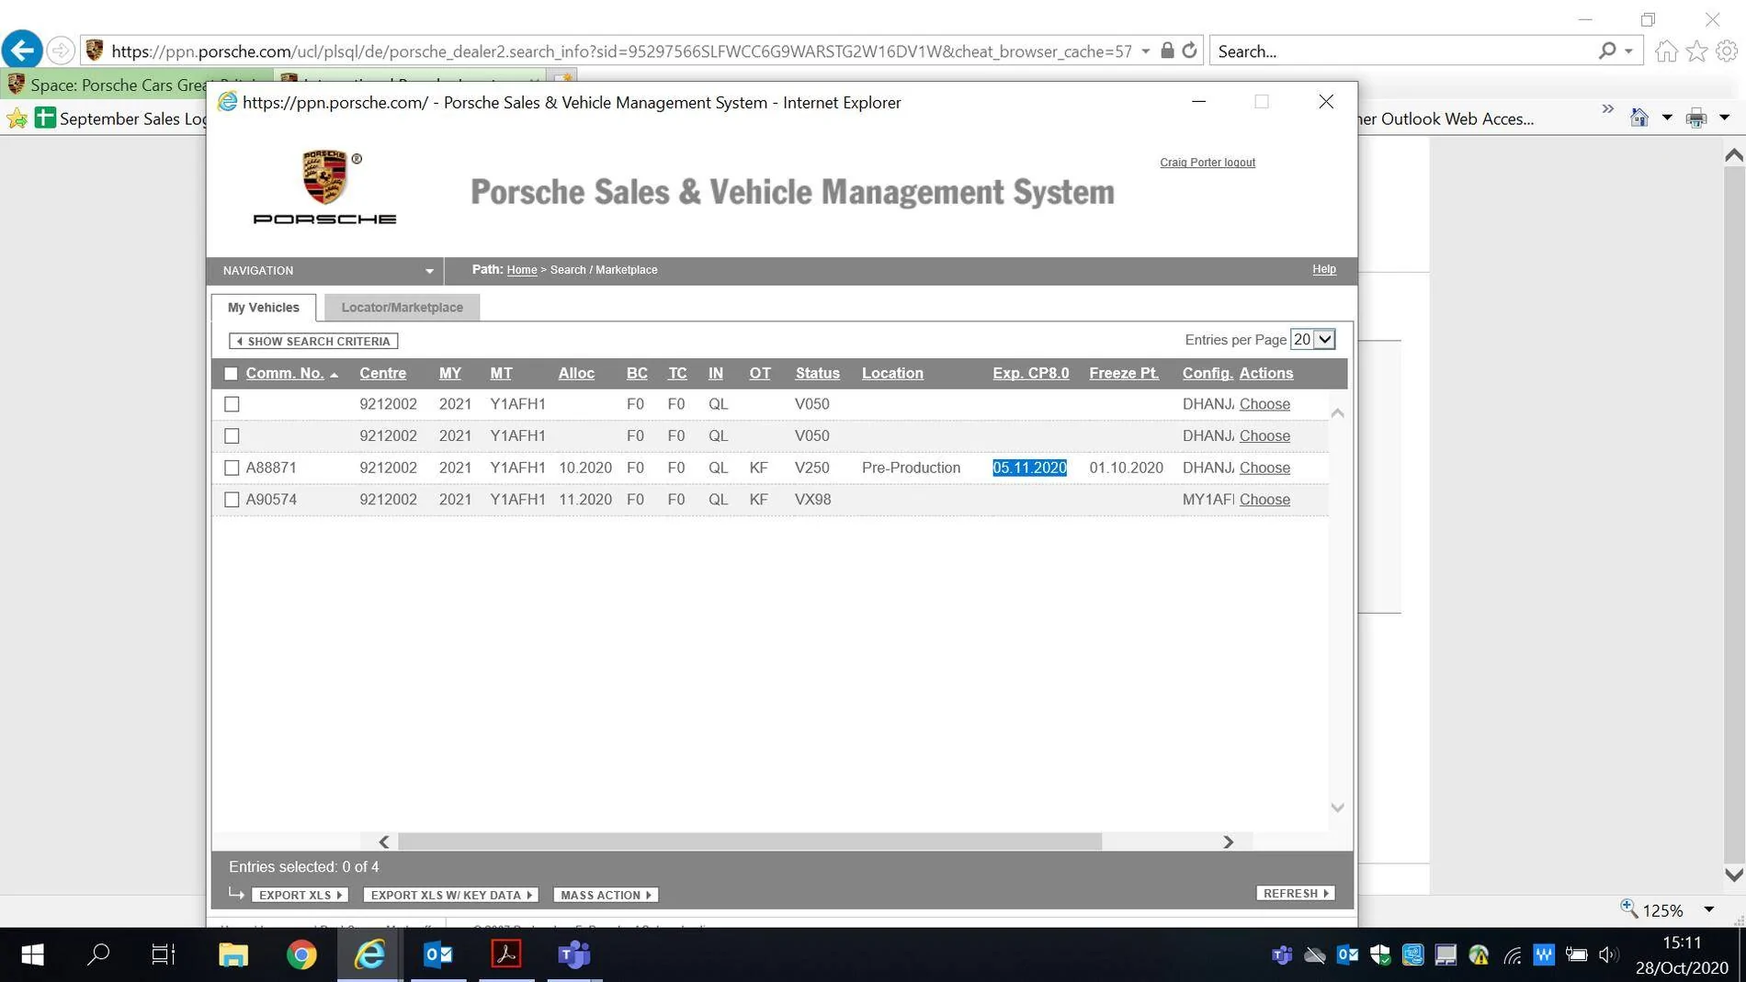
Task: Open File Explorer from the taskbar
Action: coord(233,955)
